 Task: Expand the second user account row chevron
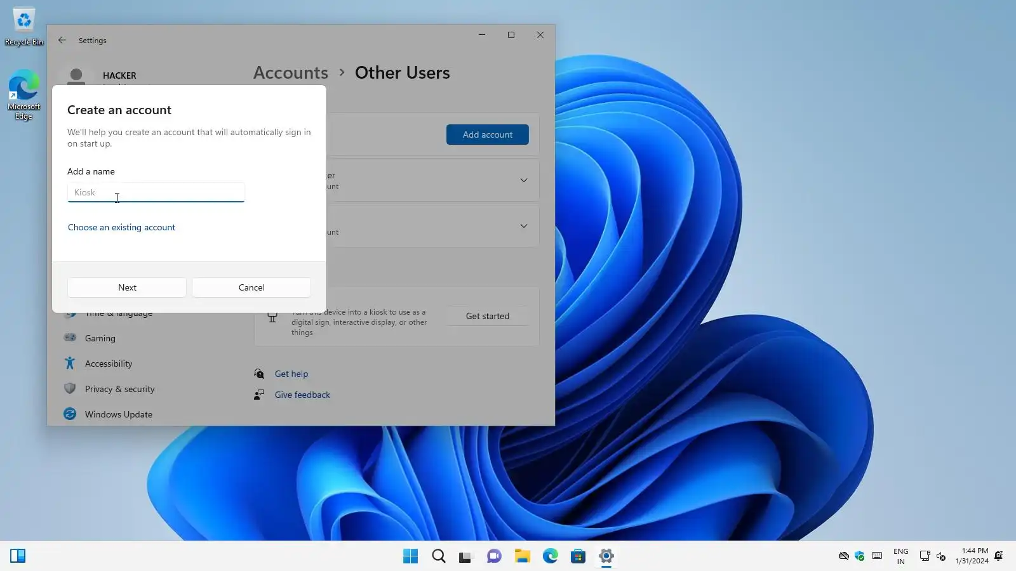coord(524,226)
